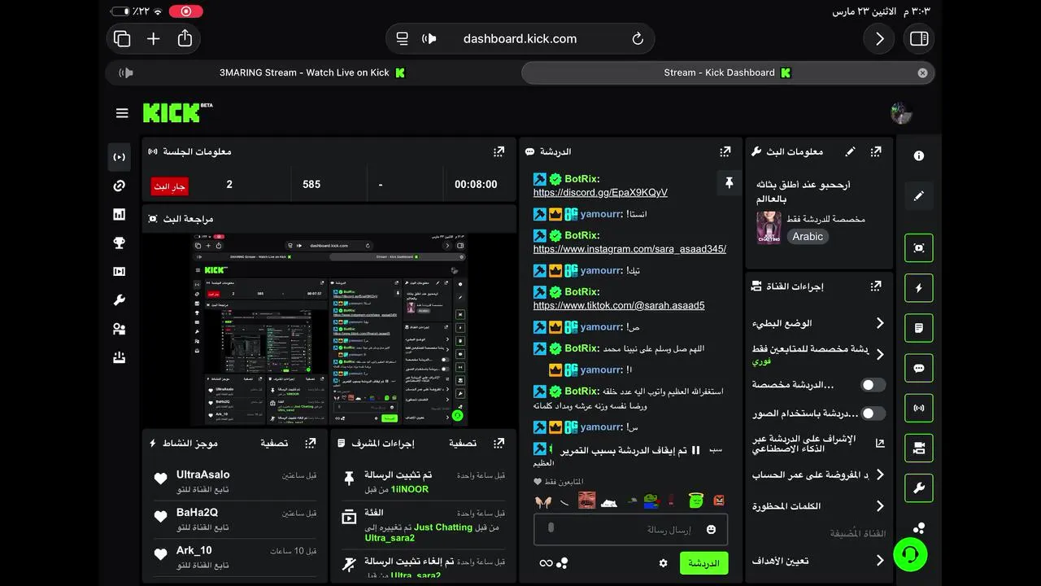Open the hamburger menu beside Kick logo
1041x586 pixels.
[x=122, y=113]
